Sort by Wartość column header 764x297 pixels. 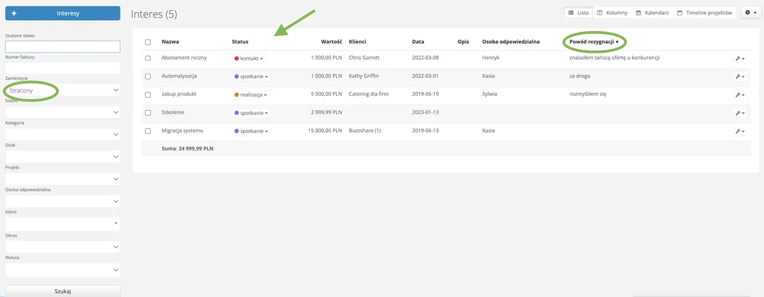click(332, 42)
